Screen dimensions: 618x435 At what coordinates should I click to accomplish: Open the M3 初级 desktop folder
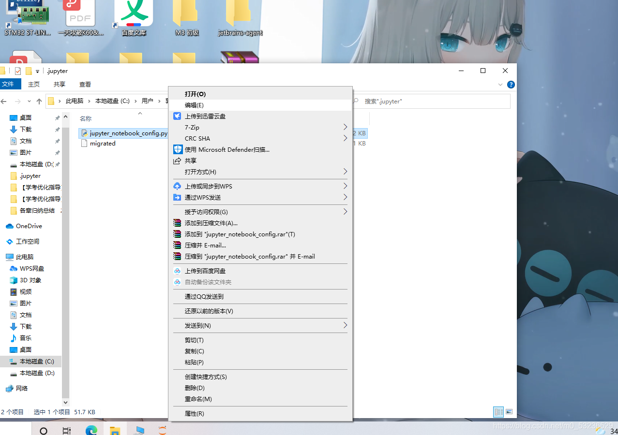187,17
